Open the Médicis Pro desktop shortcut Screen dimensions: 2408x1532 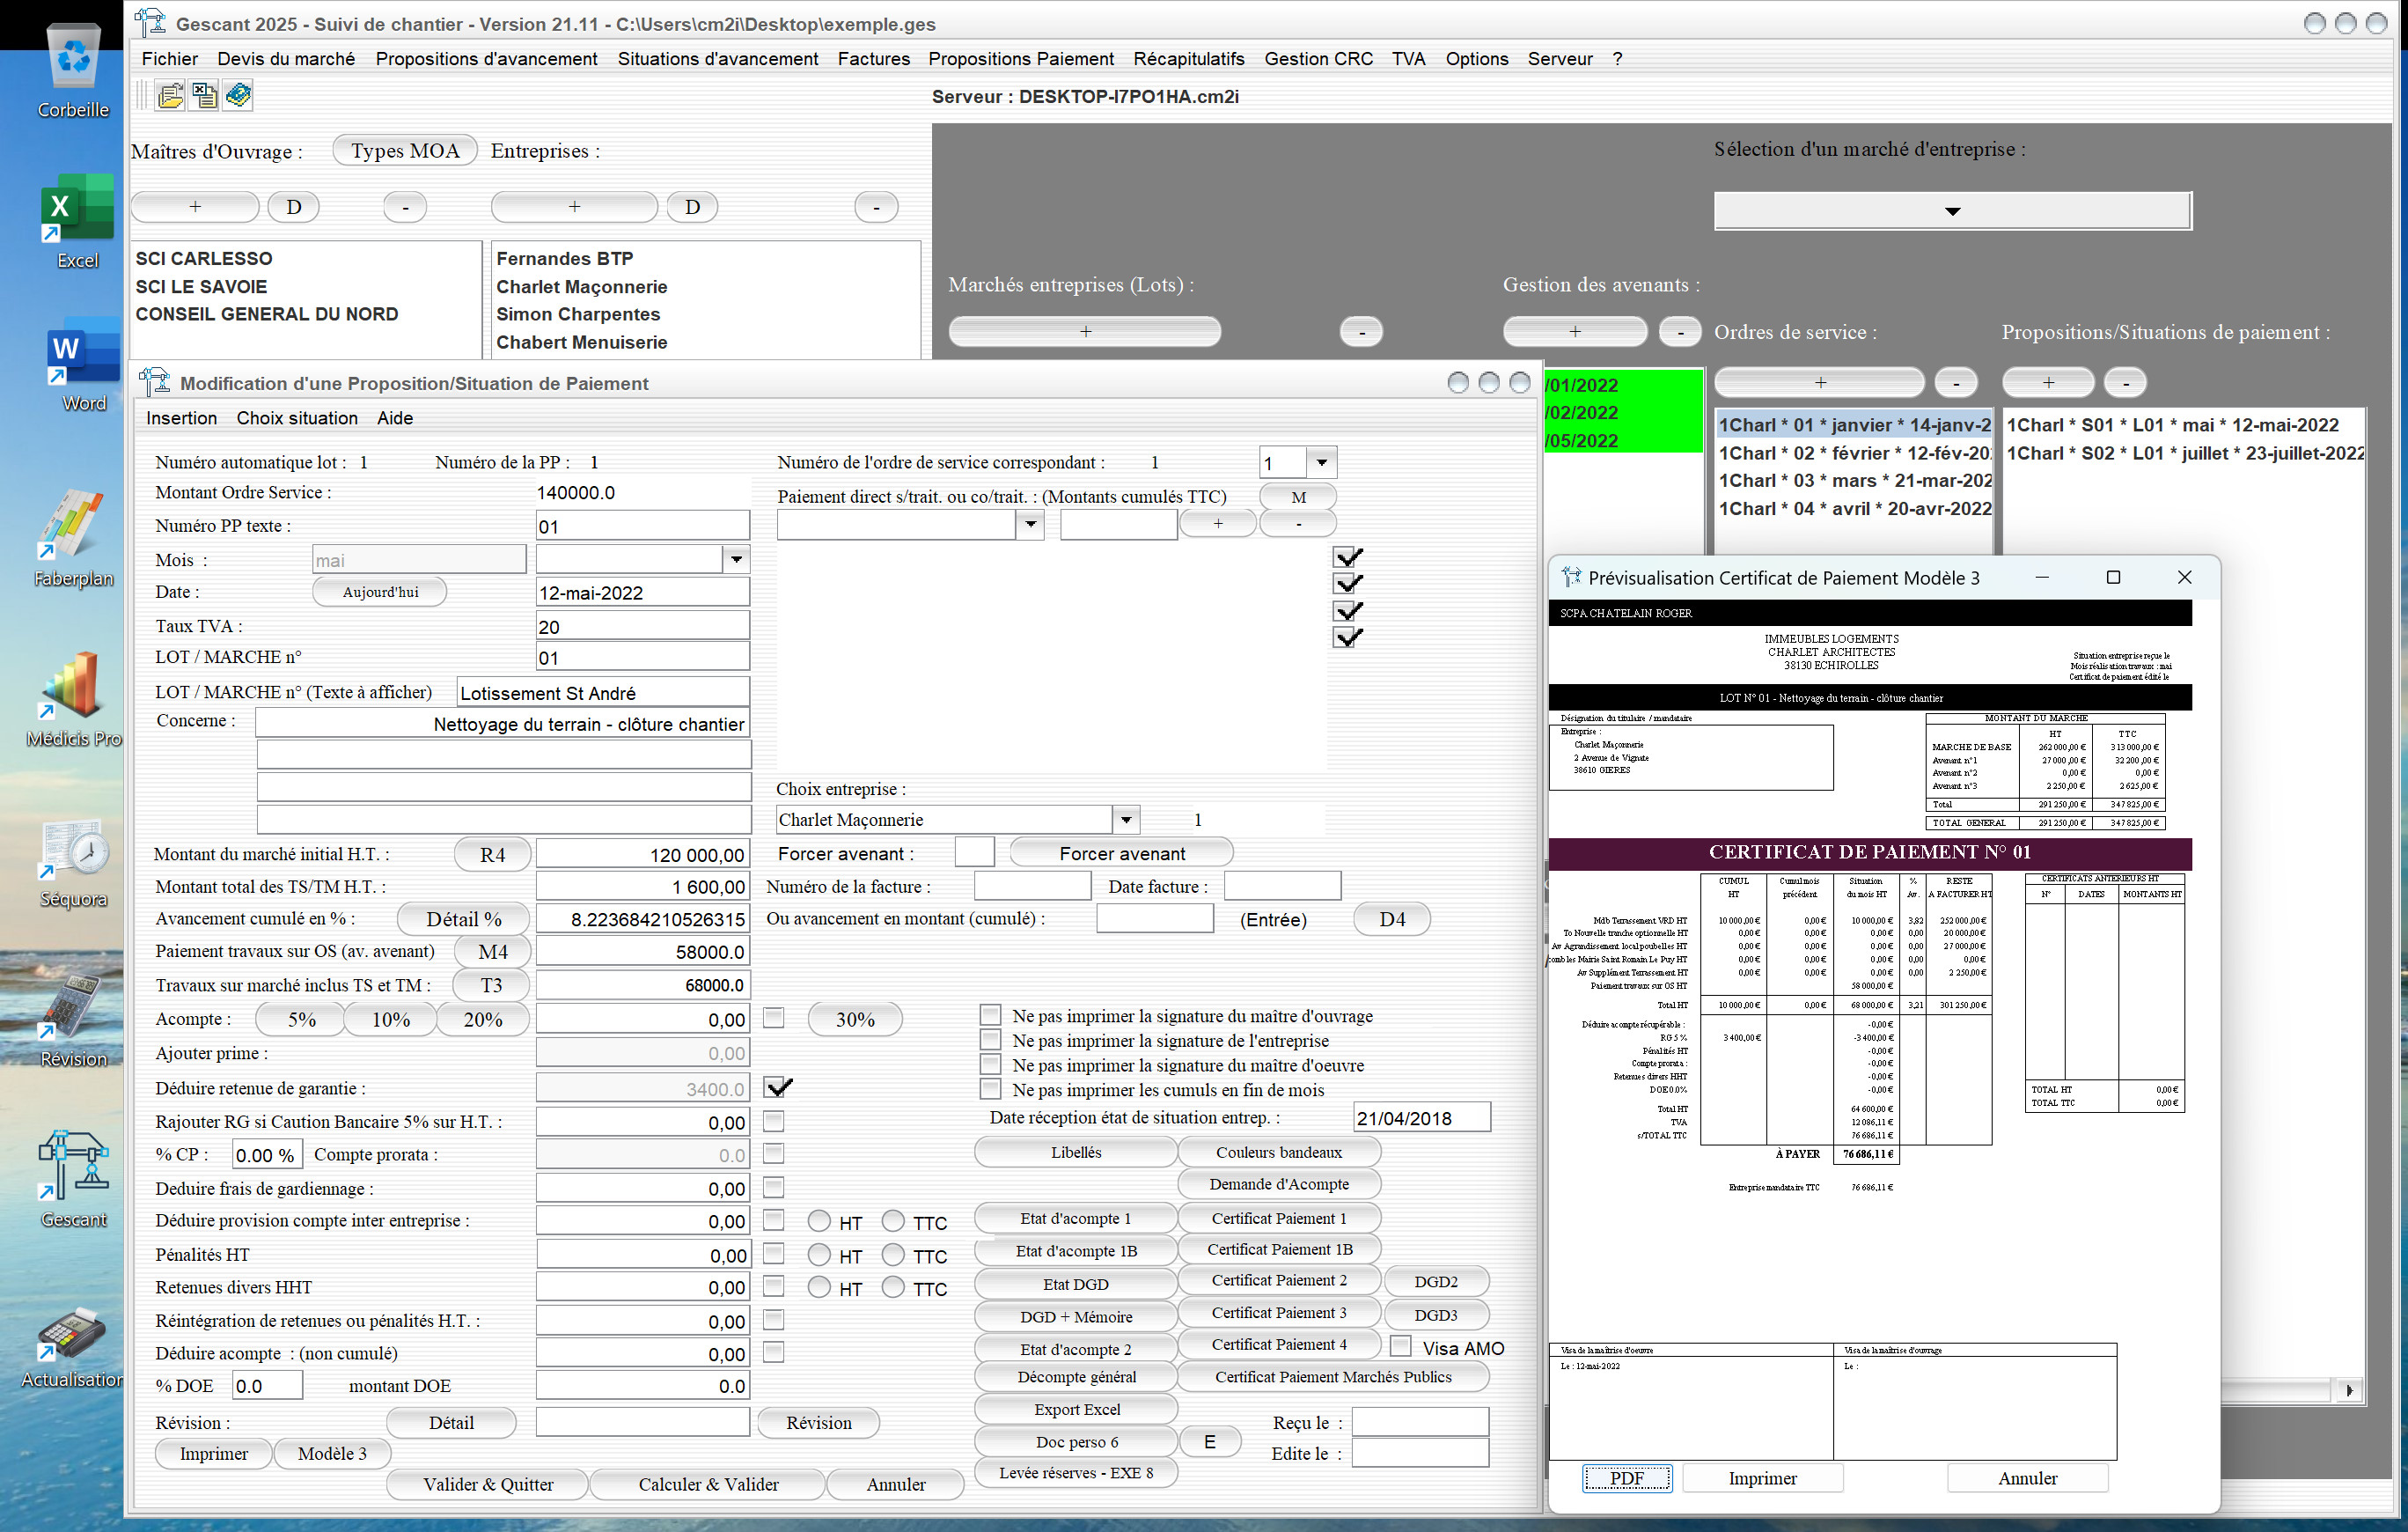tap(74, 698)
